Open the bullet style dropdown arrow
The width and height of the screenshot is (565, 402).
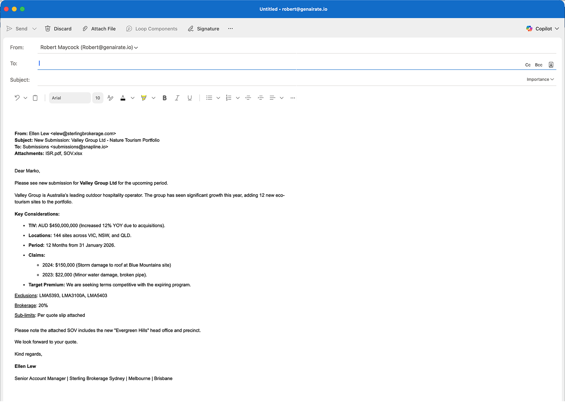coord(218,98)
